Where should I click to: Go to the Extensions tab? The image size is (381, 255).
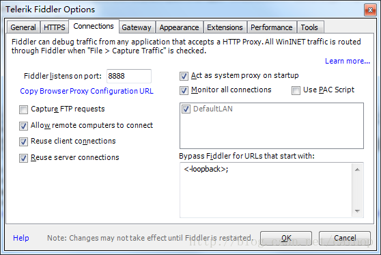tap(225, 27)
